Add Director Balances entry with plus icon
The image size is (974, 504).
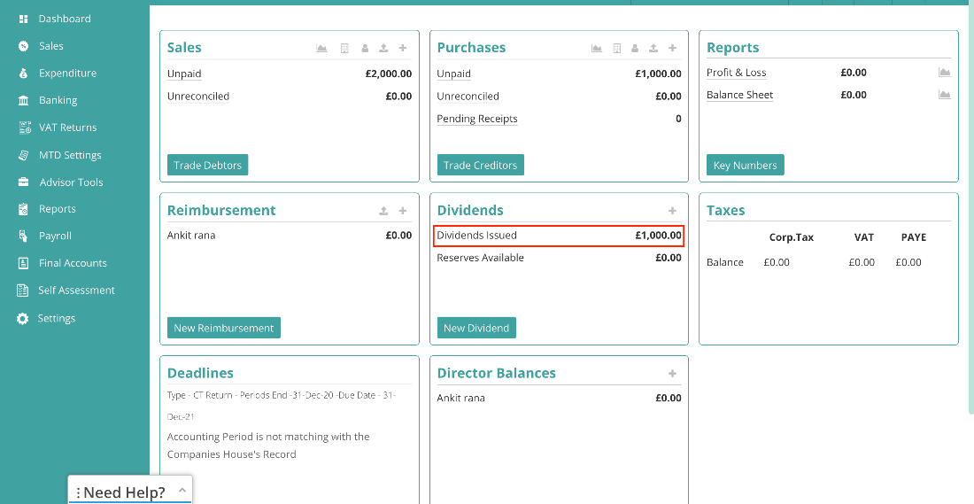coord(672,374)
